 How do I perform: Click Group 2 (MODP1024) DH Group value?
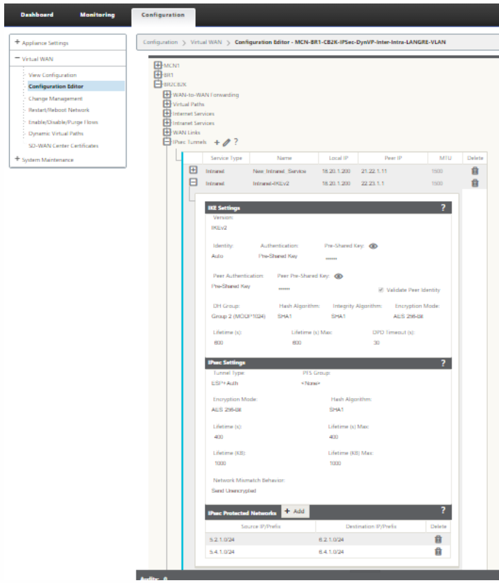coord(238,316)
